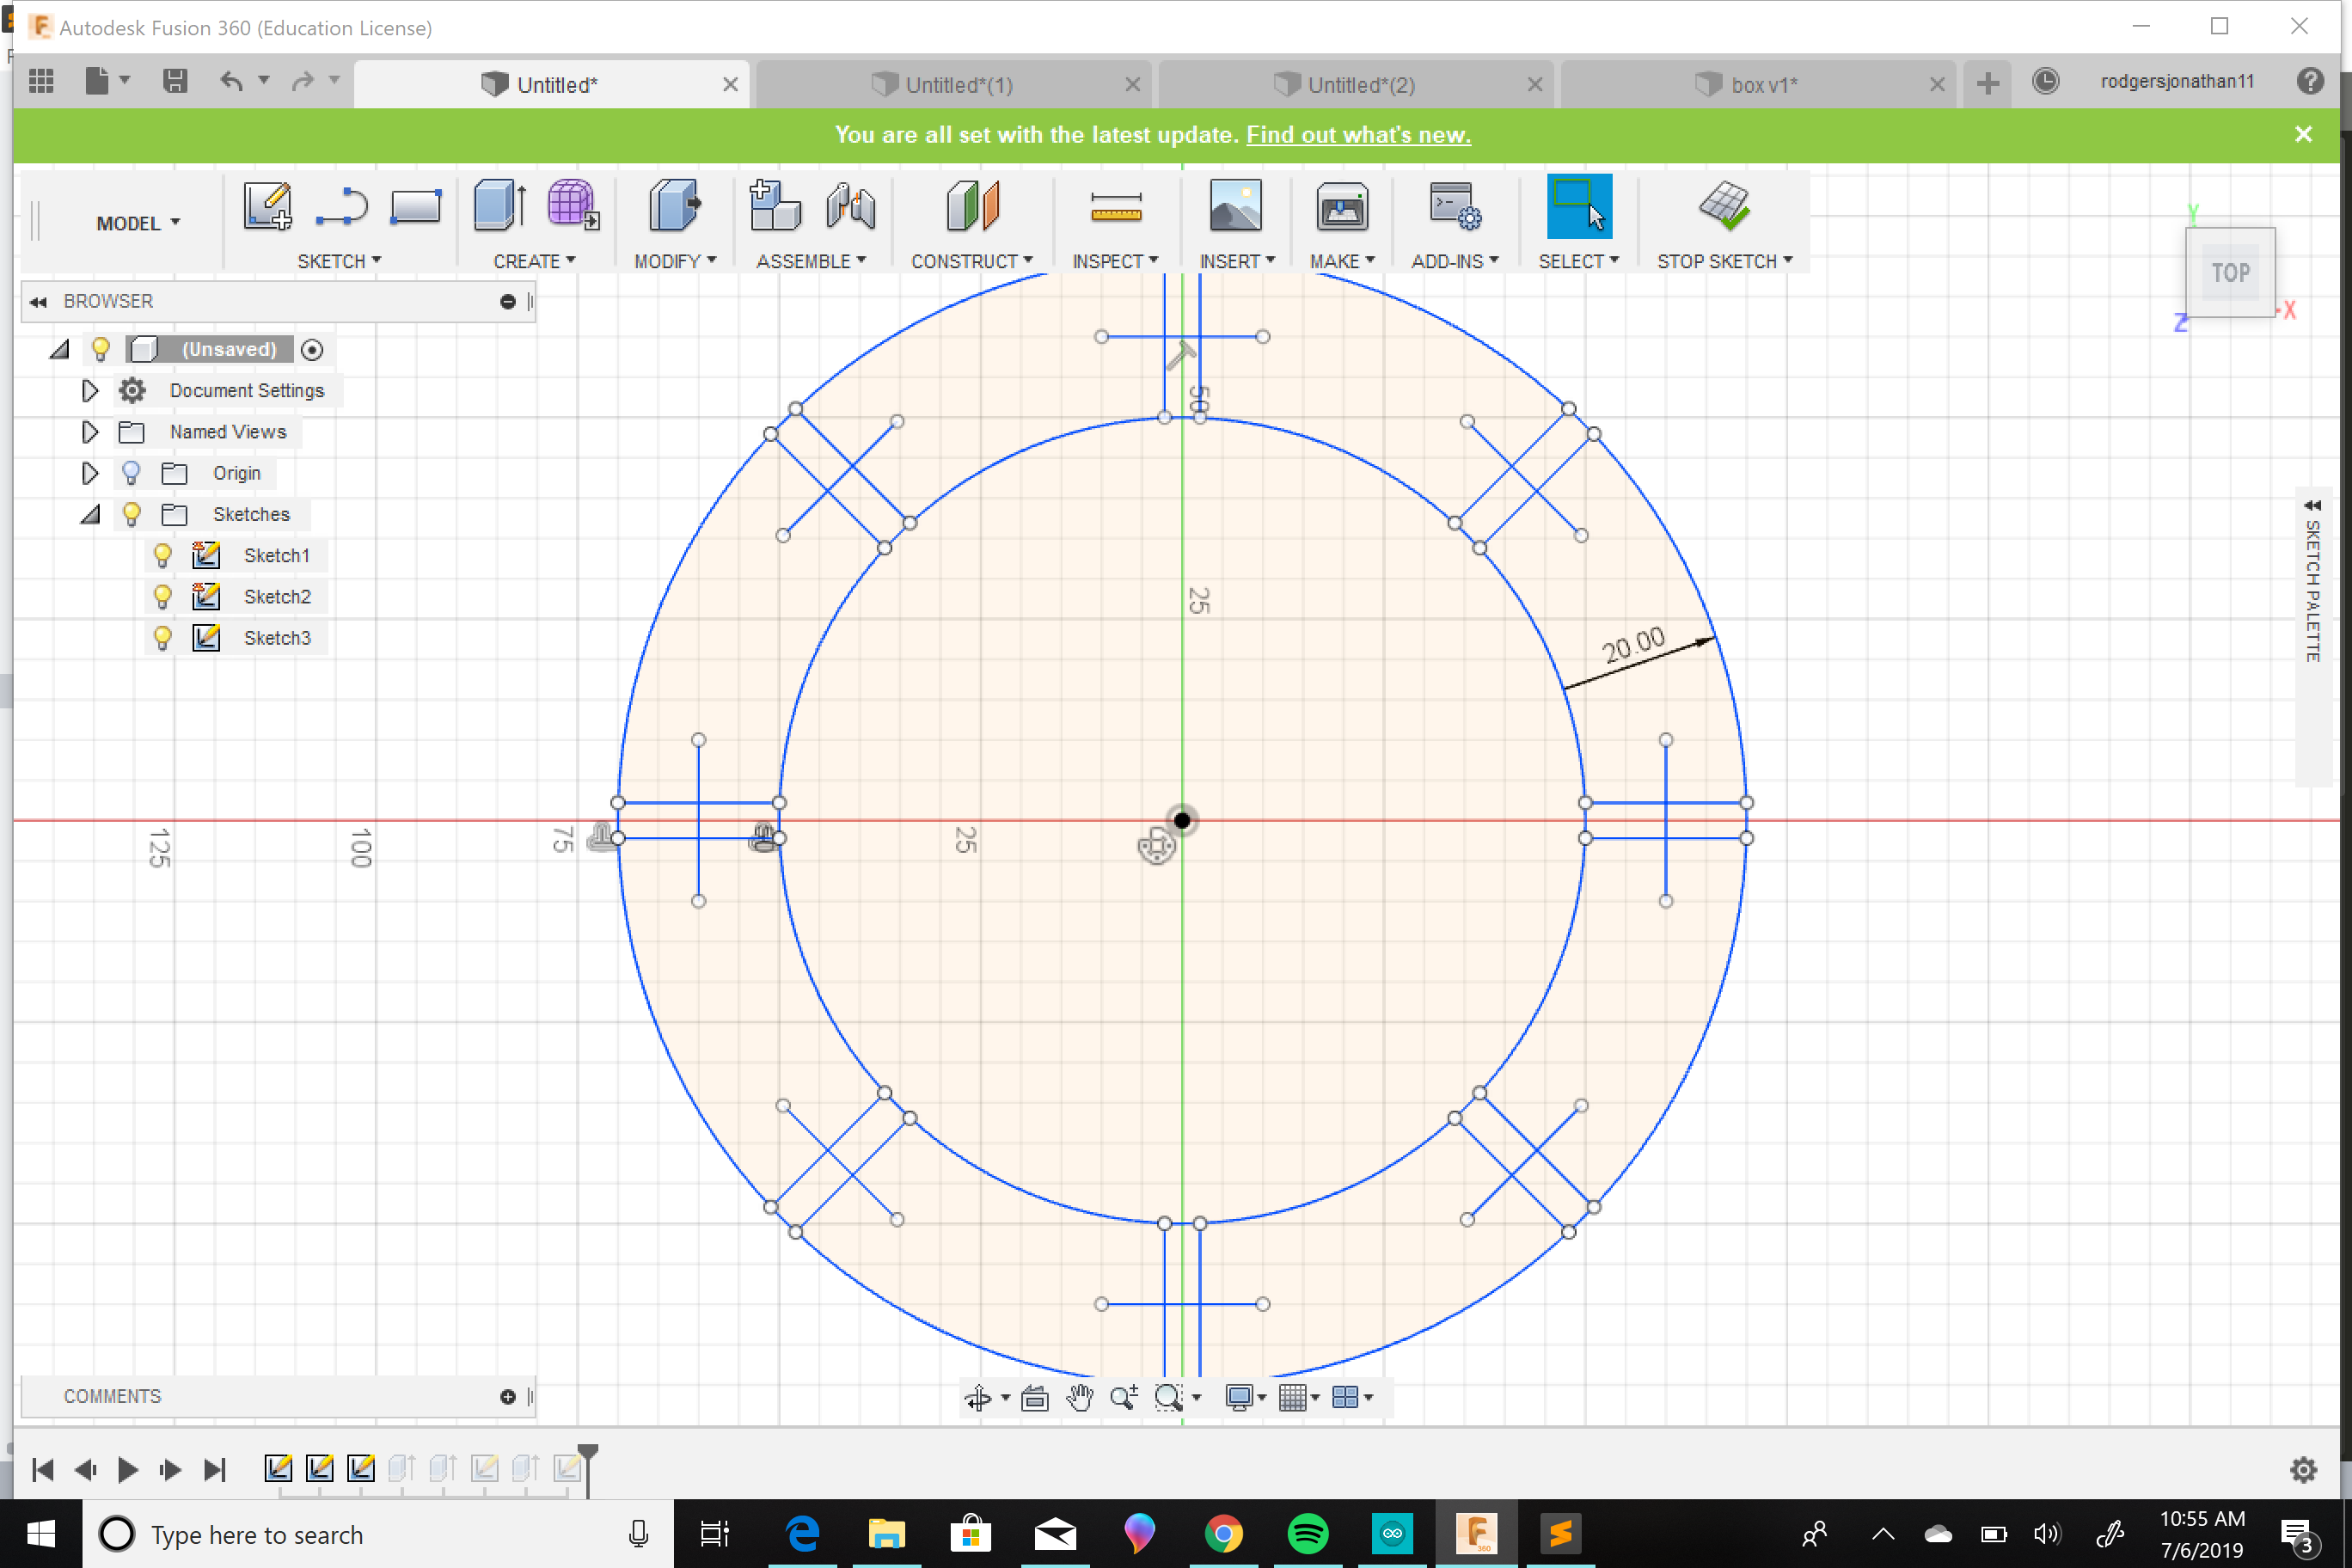Click the Press Pull modify icon
Viewport: 2352px width, 1568px height.
[674, 206]
